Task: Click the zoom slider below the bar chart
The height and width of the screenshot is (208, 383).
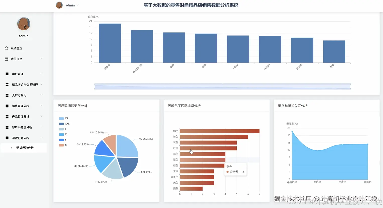Action: (x=223, y=86)
